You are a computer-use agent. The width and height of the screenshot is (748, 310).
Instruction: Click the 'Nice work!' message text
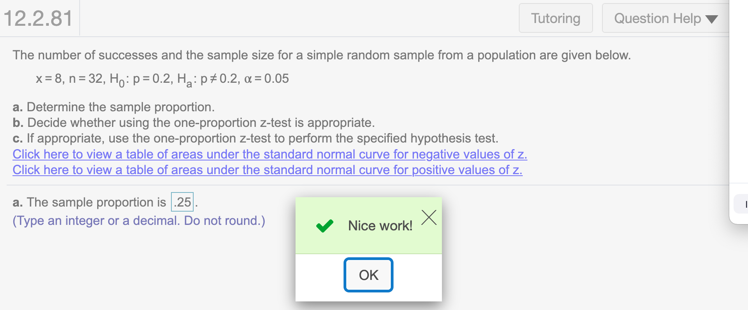coord(380,226)
